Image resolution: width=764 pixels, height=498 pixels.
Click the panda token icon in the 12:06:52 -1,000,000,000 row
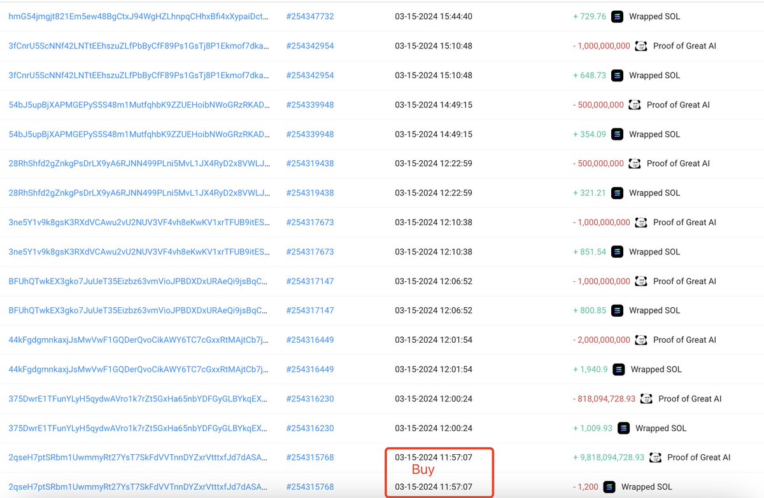[x=641, y=281]
